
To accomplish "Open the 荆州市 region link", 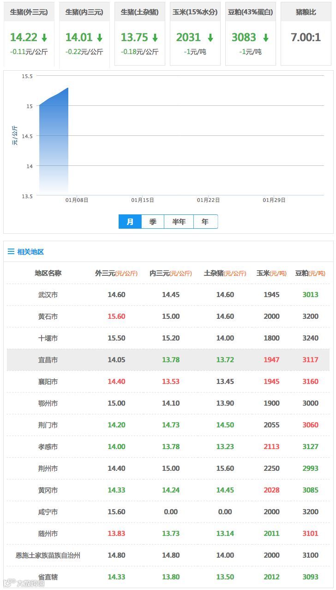I will pos(48,468).
